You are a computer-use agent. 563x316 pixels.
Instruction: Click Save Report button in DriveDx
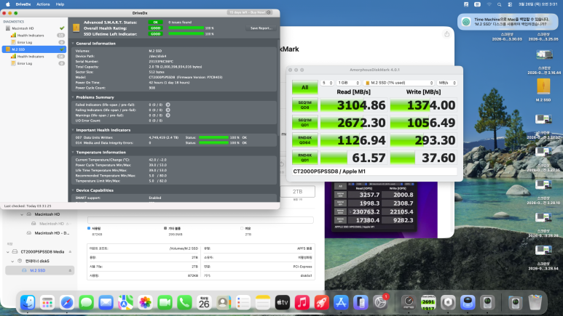pos(261,28)
